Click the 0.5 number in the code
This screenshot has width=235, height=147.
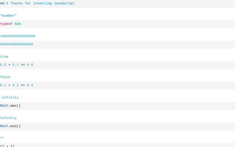(3, 65)
